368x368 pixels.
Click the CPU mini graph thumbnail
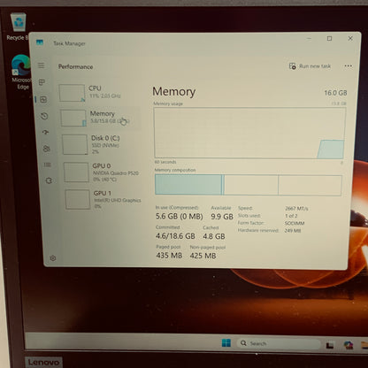72,93
